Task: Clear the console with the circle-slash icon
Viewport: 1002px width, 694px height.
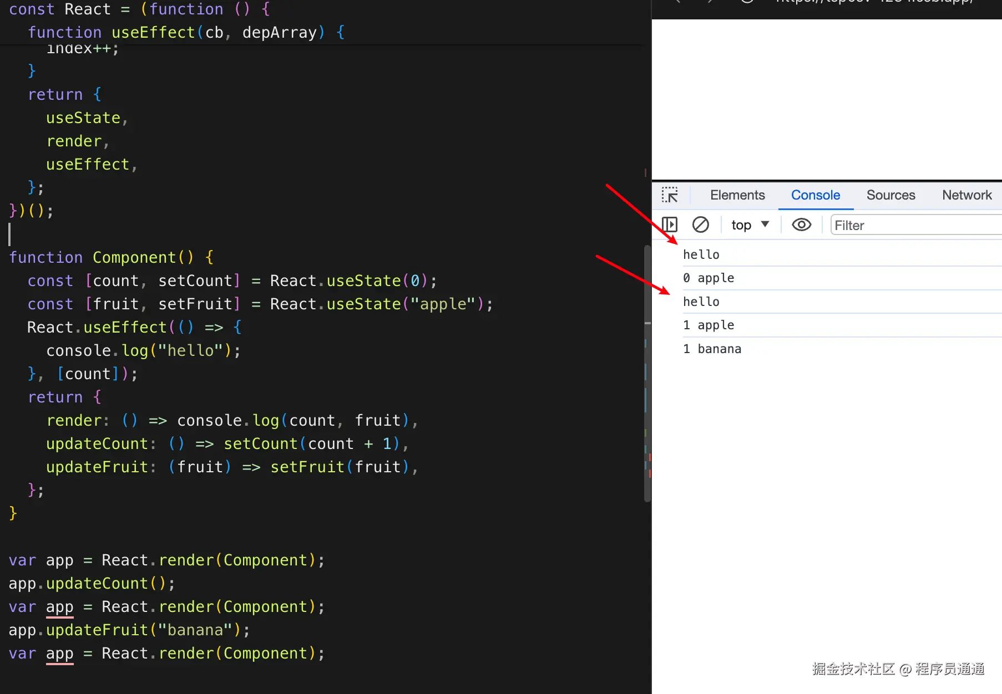Action: coord(701,224)
